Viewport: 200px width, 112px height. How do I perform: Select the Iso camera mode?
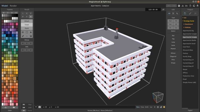[x=151, y=107]
